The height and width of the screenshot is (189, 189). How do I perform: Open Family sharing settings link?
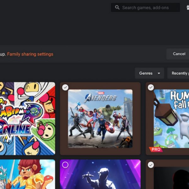click(30, 54)
